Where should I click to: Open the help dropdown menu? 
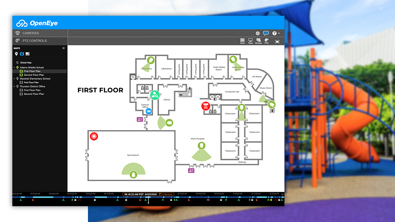pyautogui.click(x=276, y=33)
